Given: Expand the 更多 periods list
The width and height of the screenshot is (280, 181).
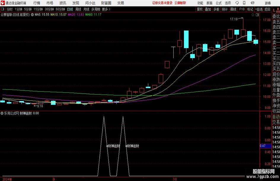Looking at the screenshot, I should tap(106, 9).
